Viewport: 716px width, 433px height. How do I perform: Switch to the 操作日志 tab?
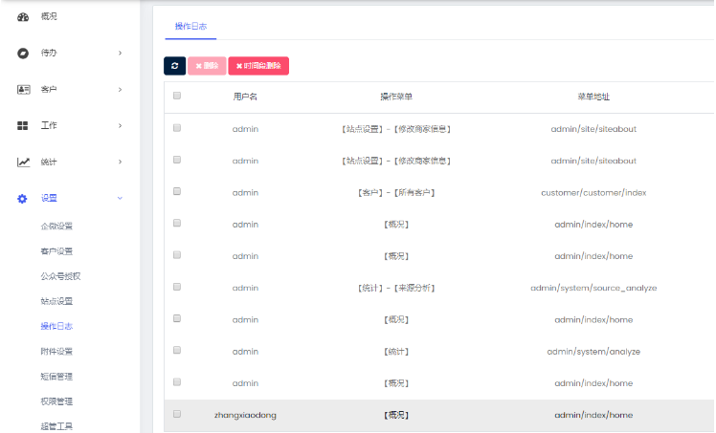tap(190, 27)
